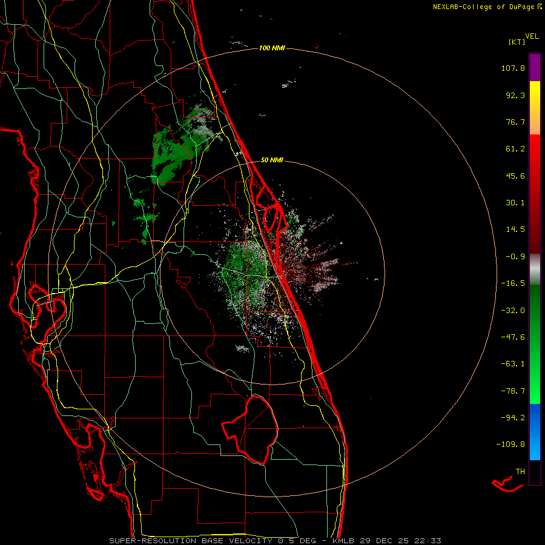545x545 pixels.
Task: Click the 92.3 velocity scale value
Action: [515, 95]
